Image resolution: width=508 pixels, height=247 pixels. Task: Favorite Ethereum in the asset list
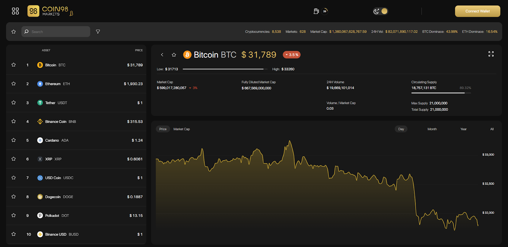14,84
